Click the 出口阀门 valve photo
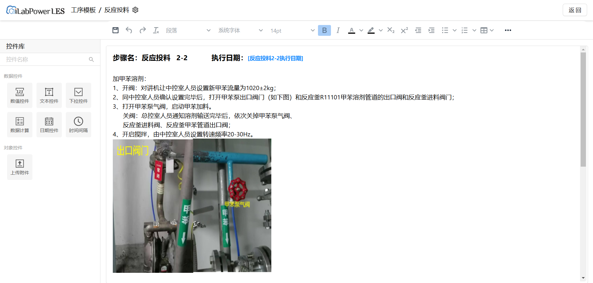593x283 pixels. click(153, 206)
